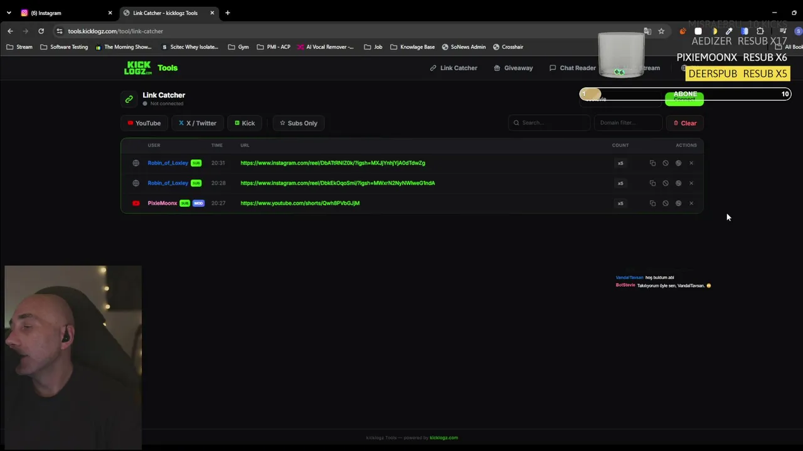Open Giveaway in the top navigation

click(513, 68)
